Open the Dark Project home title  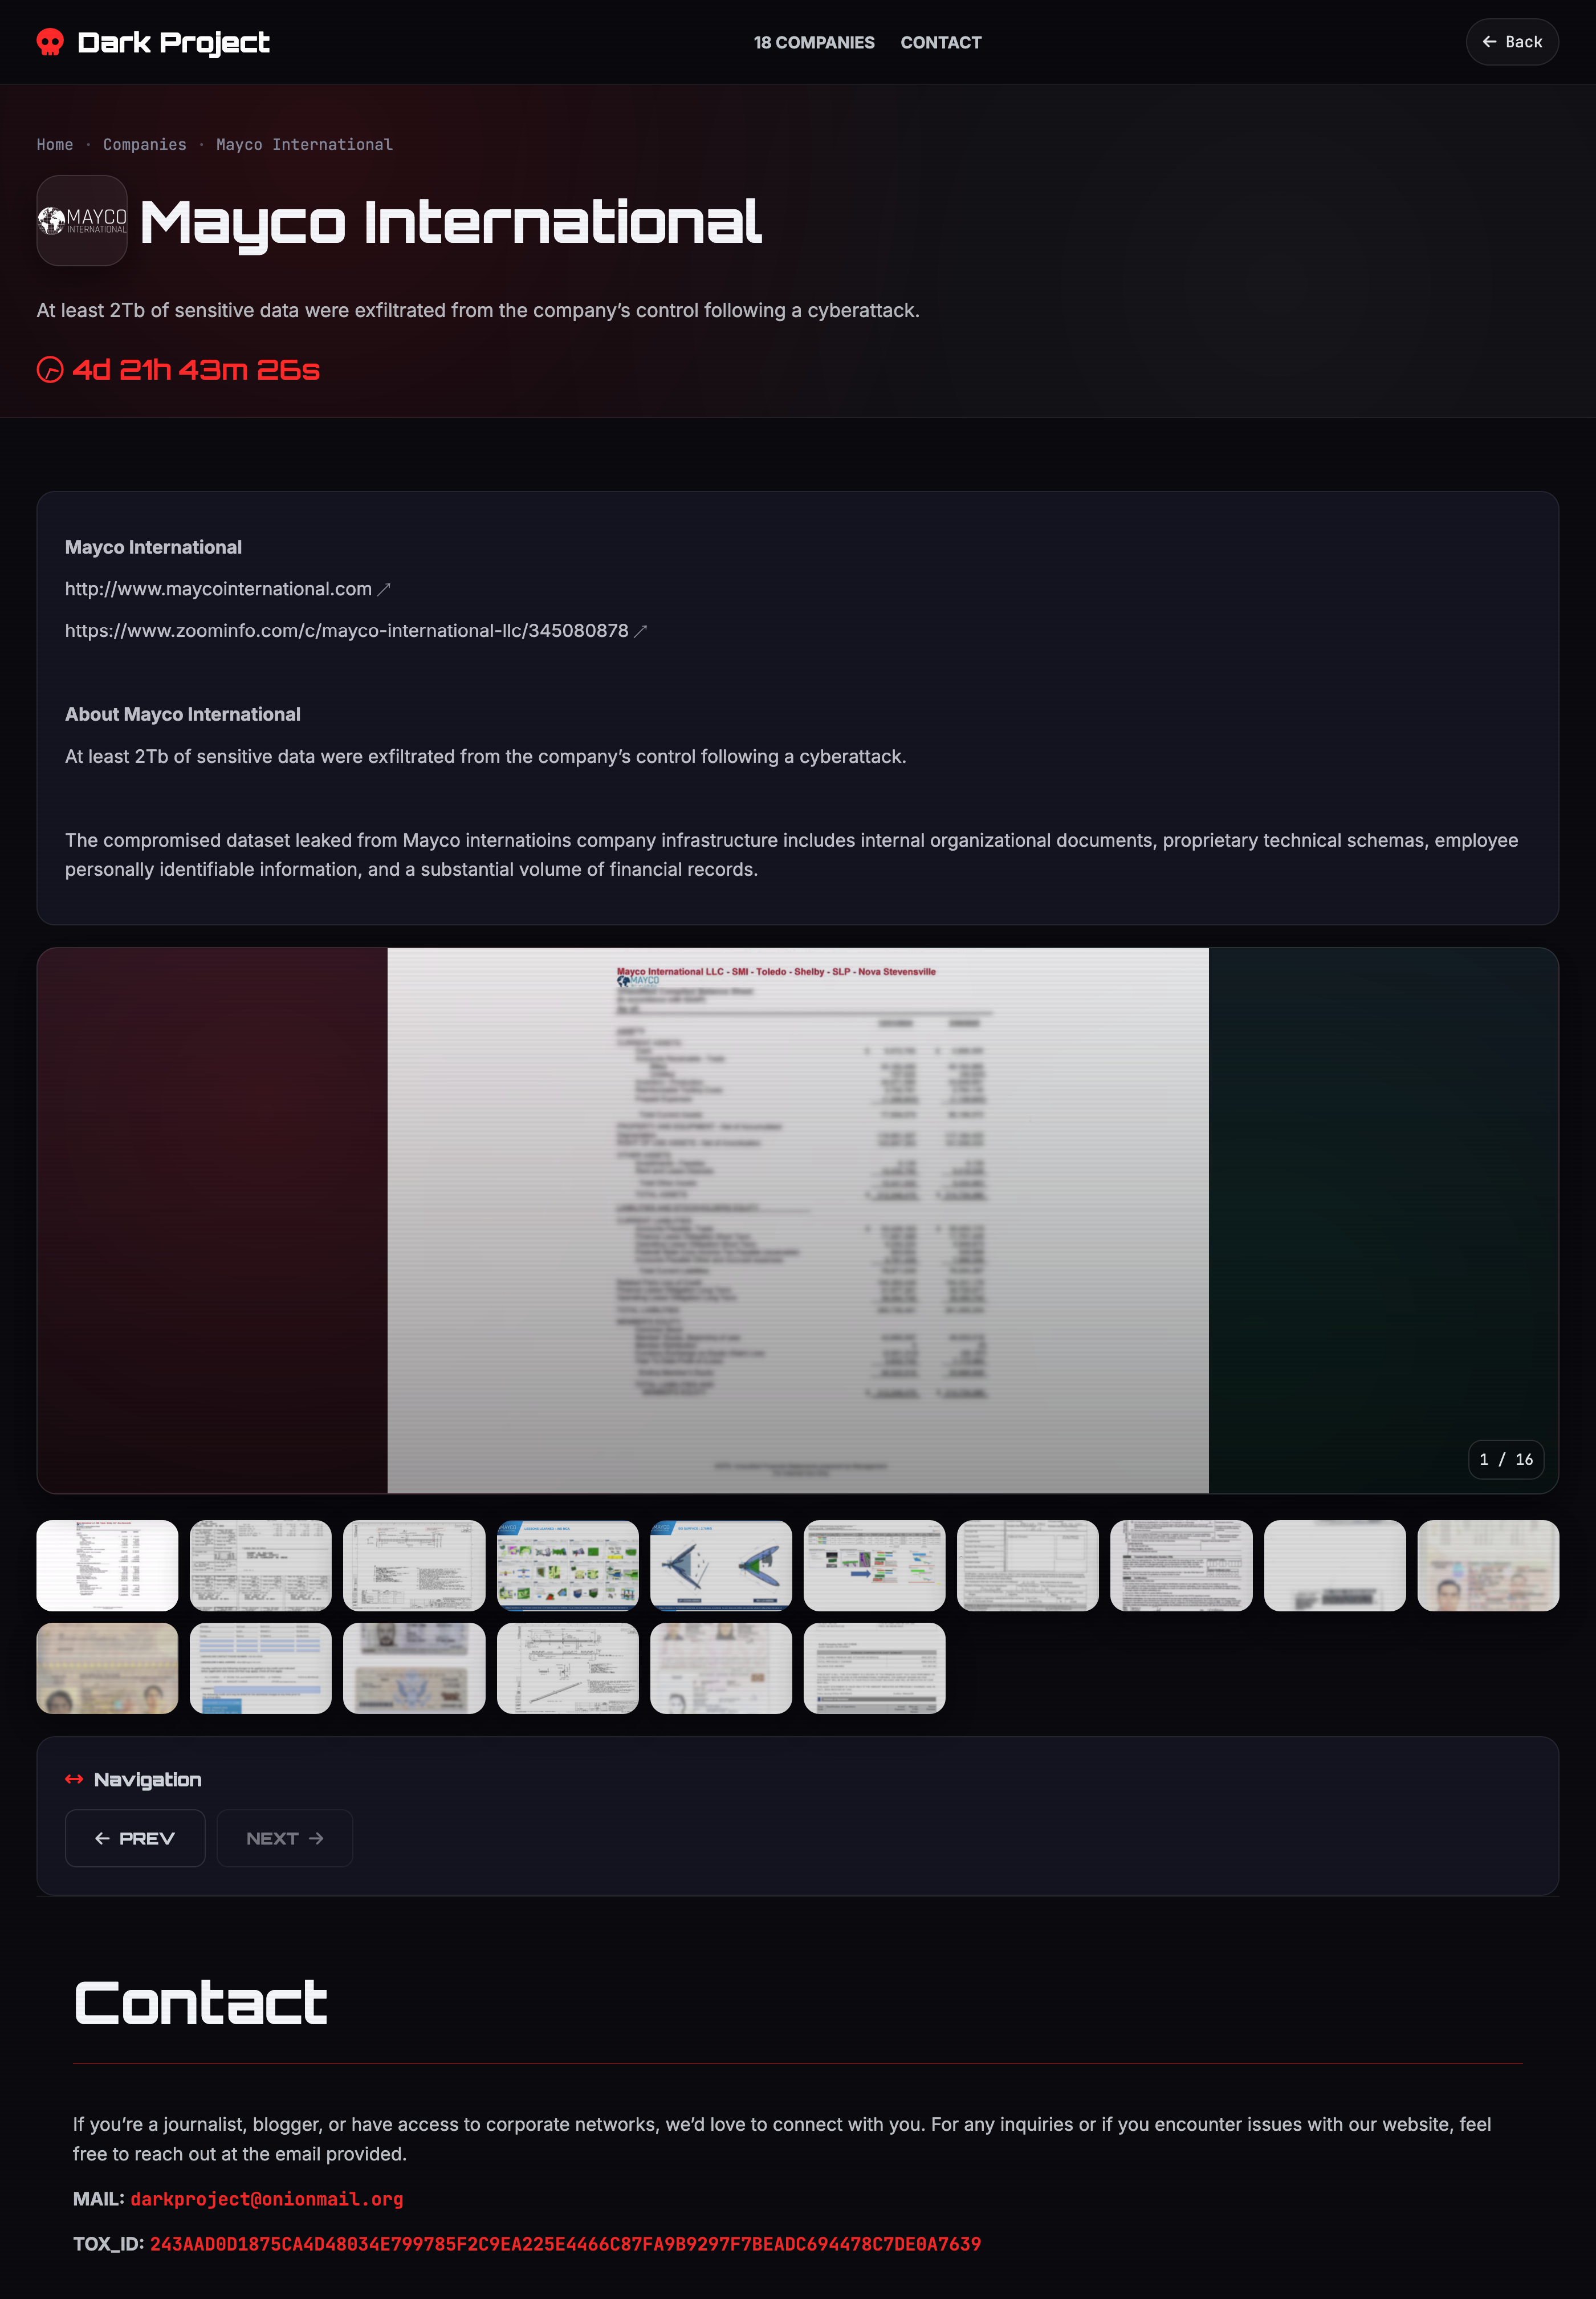(173, 42)
